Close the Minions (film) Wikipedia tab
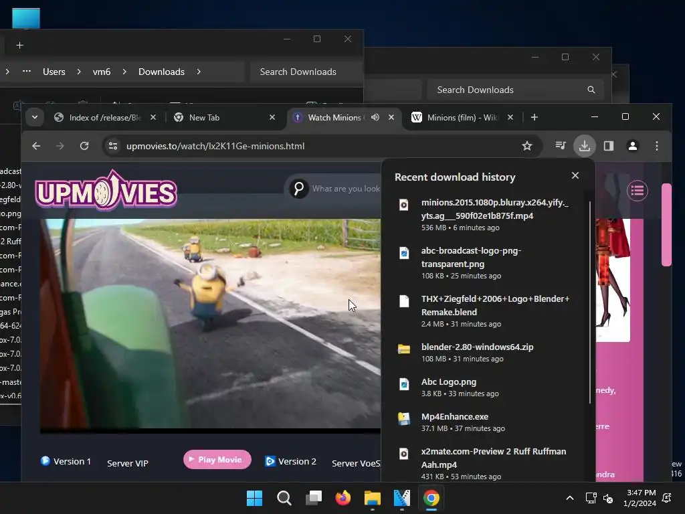This screenshot has height=514, width=685. pos(510,117)
